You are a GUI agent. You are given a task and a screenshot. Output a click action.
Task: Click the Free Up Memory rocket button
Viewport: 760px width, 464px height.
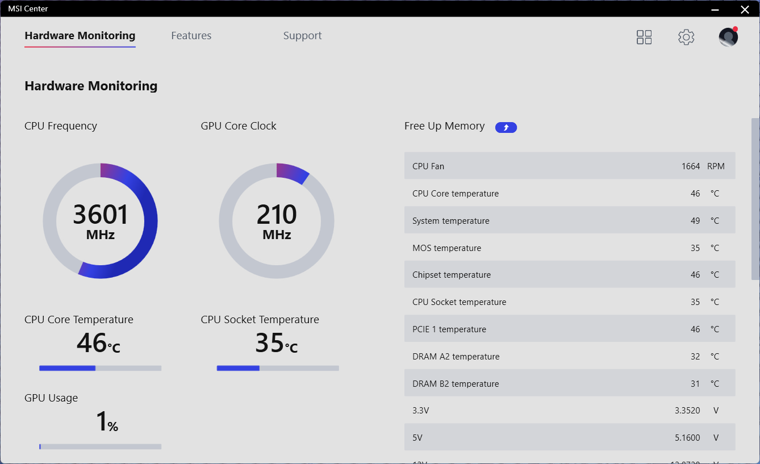[x=506, y=127]
